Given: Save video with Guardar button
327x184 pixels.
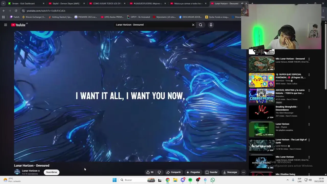Looking at the screenshot, I should pos(212,172).
